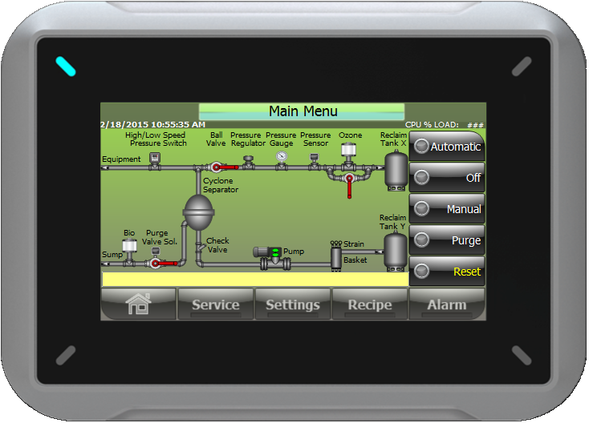Open the Service tab
The height and width of the screenshot is (423, 589).
coord(215,304)
